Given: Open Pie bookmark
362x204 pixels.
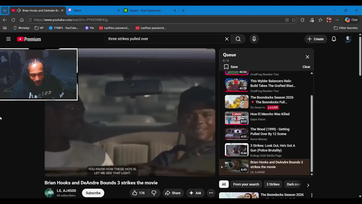Looking at the screenshot, I should [89, 28].
